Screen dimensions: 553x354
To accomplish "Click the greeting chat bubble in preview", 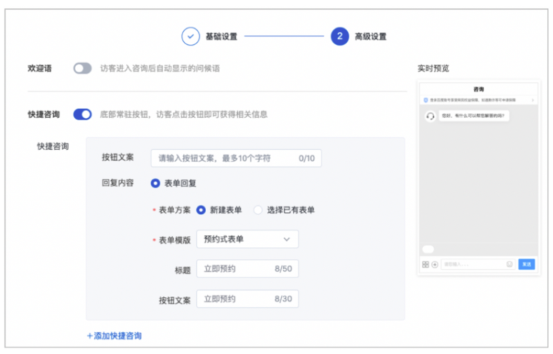I will pos(474,115).
